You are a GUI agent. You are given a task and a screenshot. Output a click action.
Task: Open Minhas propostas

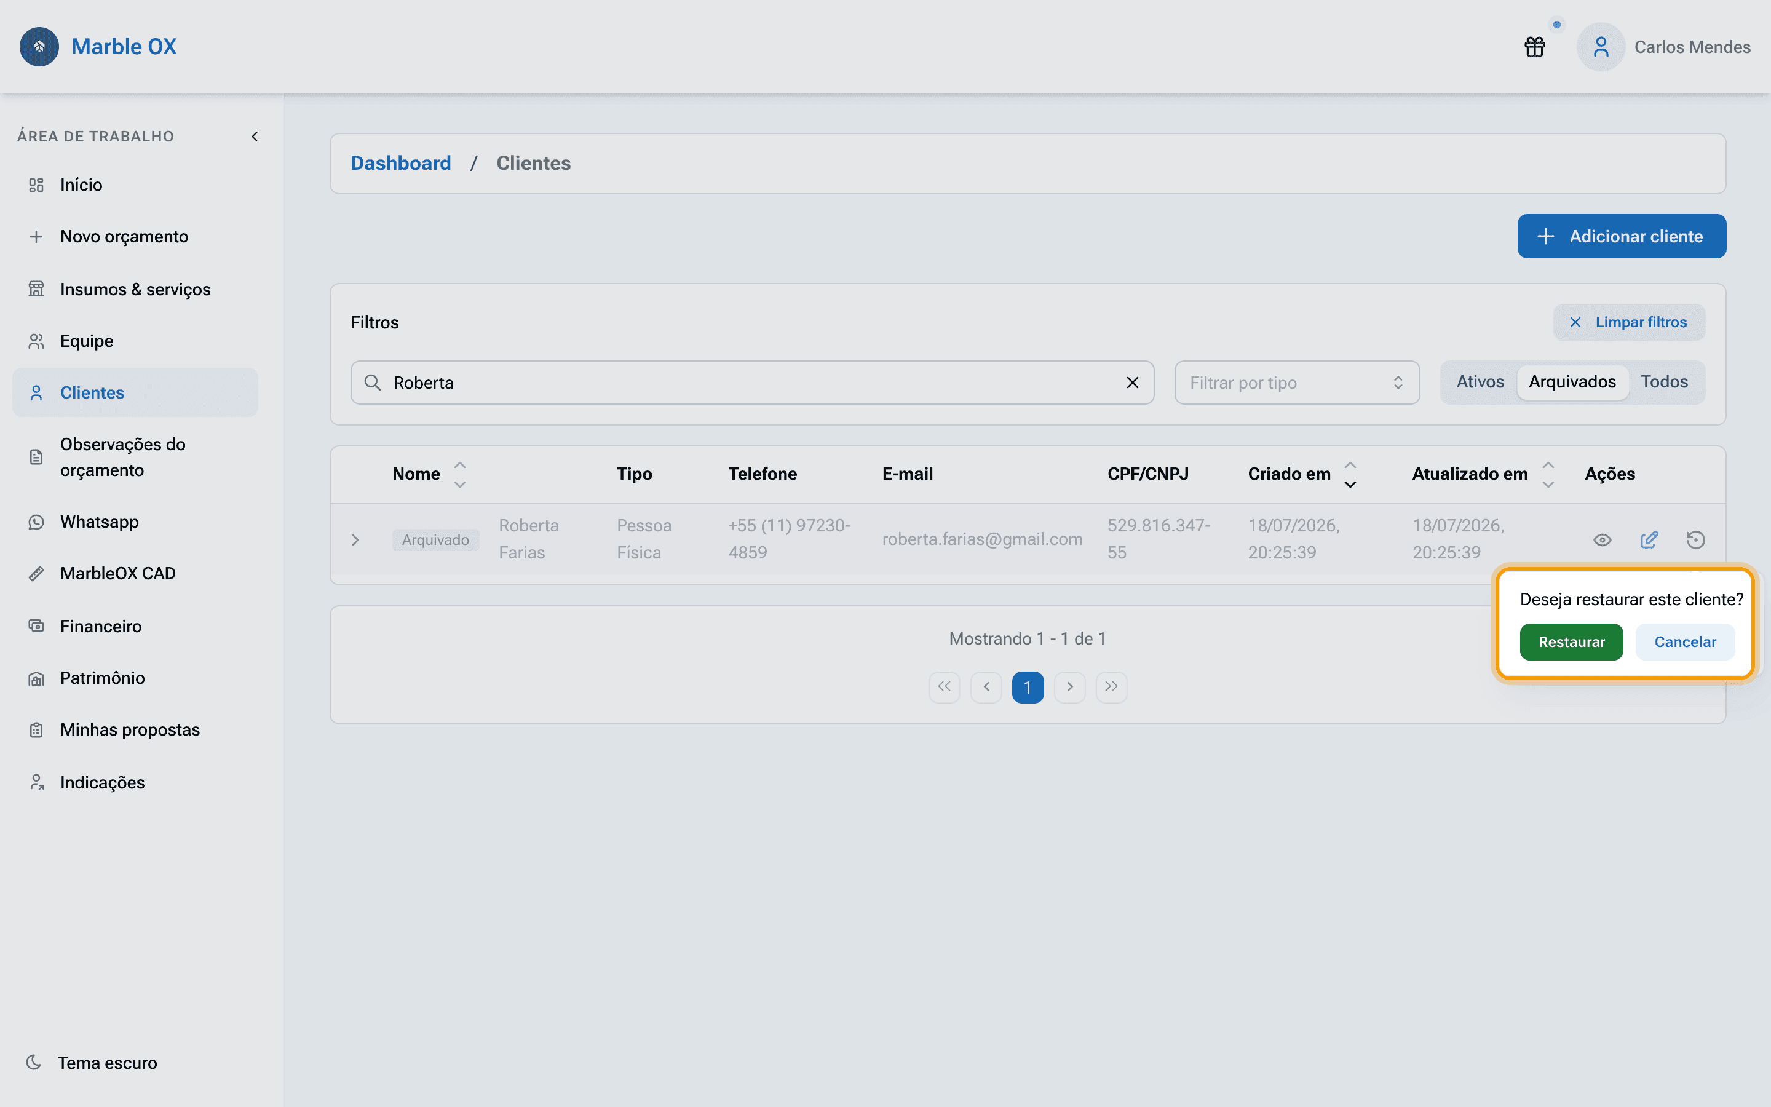point(135,730)
